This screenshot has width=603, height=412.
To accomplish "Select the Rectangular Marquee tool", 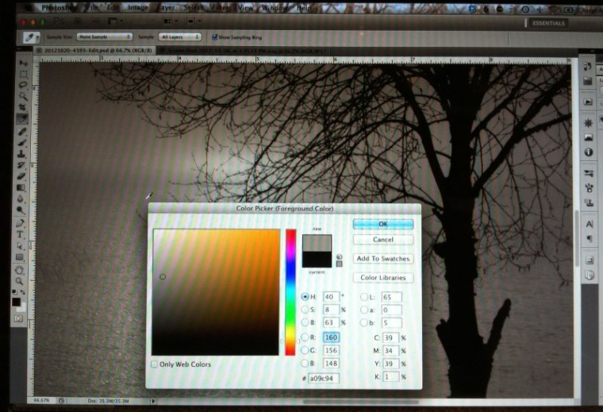I will [23, 75].
